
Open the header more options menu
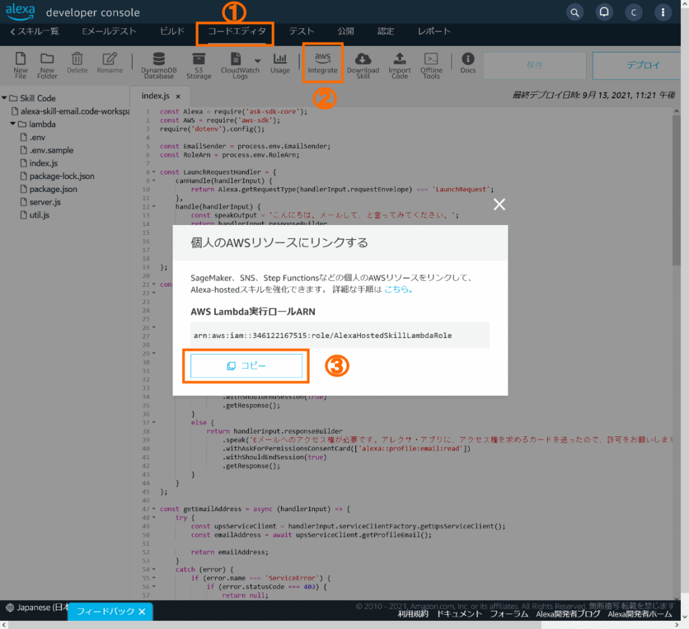[663, 12]
